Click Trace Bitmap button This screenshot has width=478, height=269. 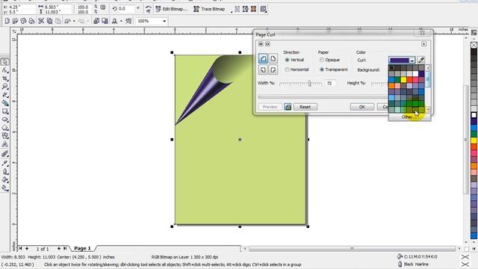click(x=209, y=9)
